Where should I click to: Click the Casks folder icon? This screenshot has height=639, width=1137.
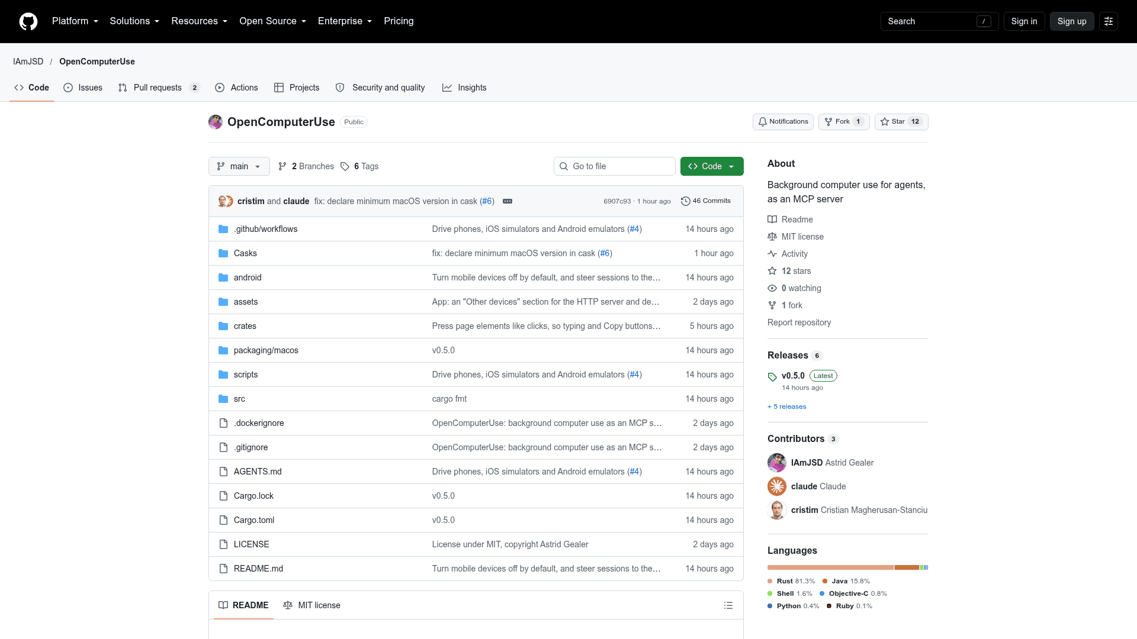click(223, 253)
